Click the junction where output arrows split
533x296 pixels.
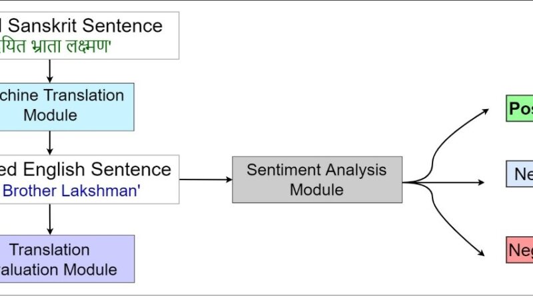pos(426,182)
